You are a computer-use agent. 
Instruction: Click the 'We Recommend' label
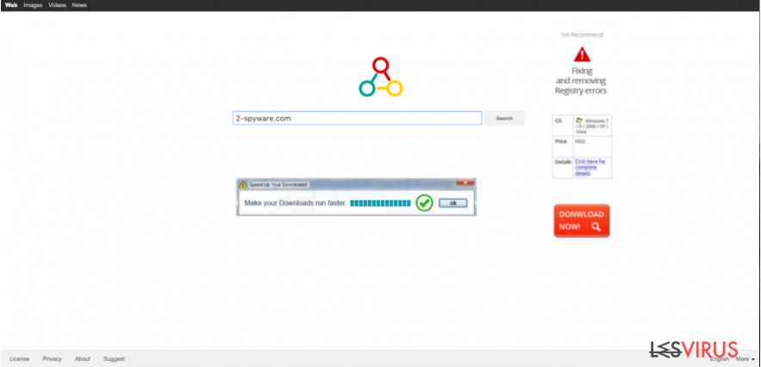(582, 35)
